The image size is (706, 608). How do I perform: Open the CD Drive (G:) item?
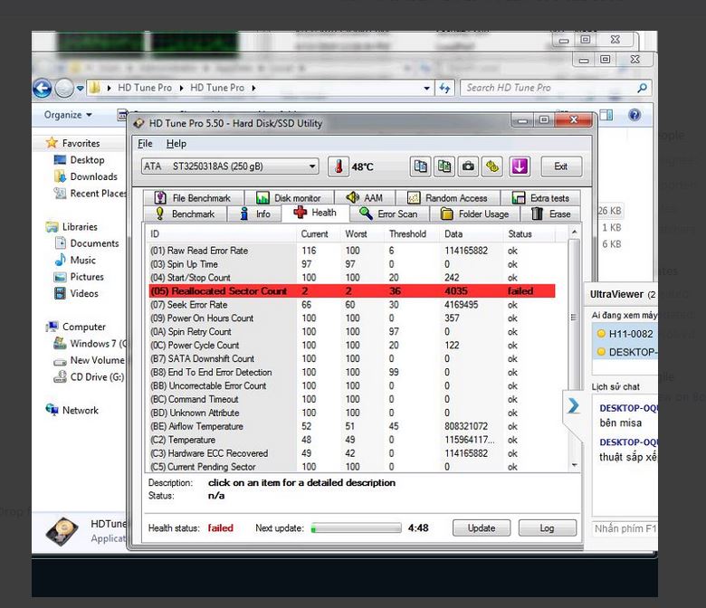89,377
